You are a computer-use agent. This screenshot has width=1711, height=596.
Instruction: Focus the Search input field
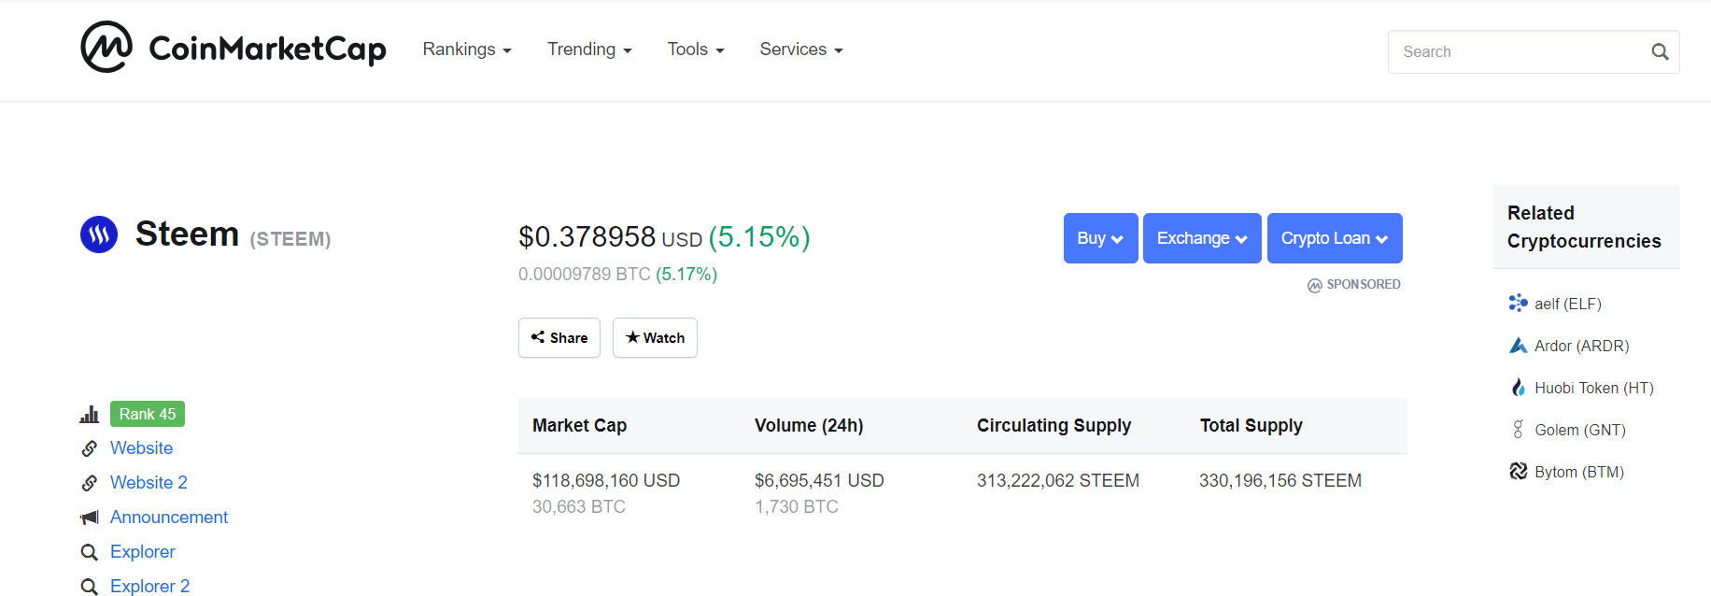pos(1534,52)
